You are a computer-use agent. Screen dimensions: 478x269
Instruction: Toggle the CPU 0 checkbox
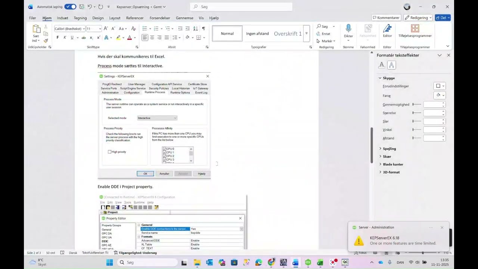point(164,149)
